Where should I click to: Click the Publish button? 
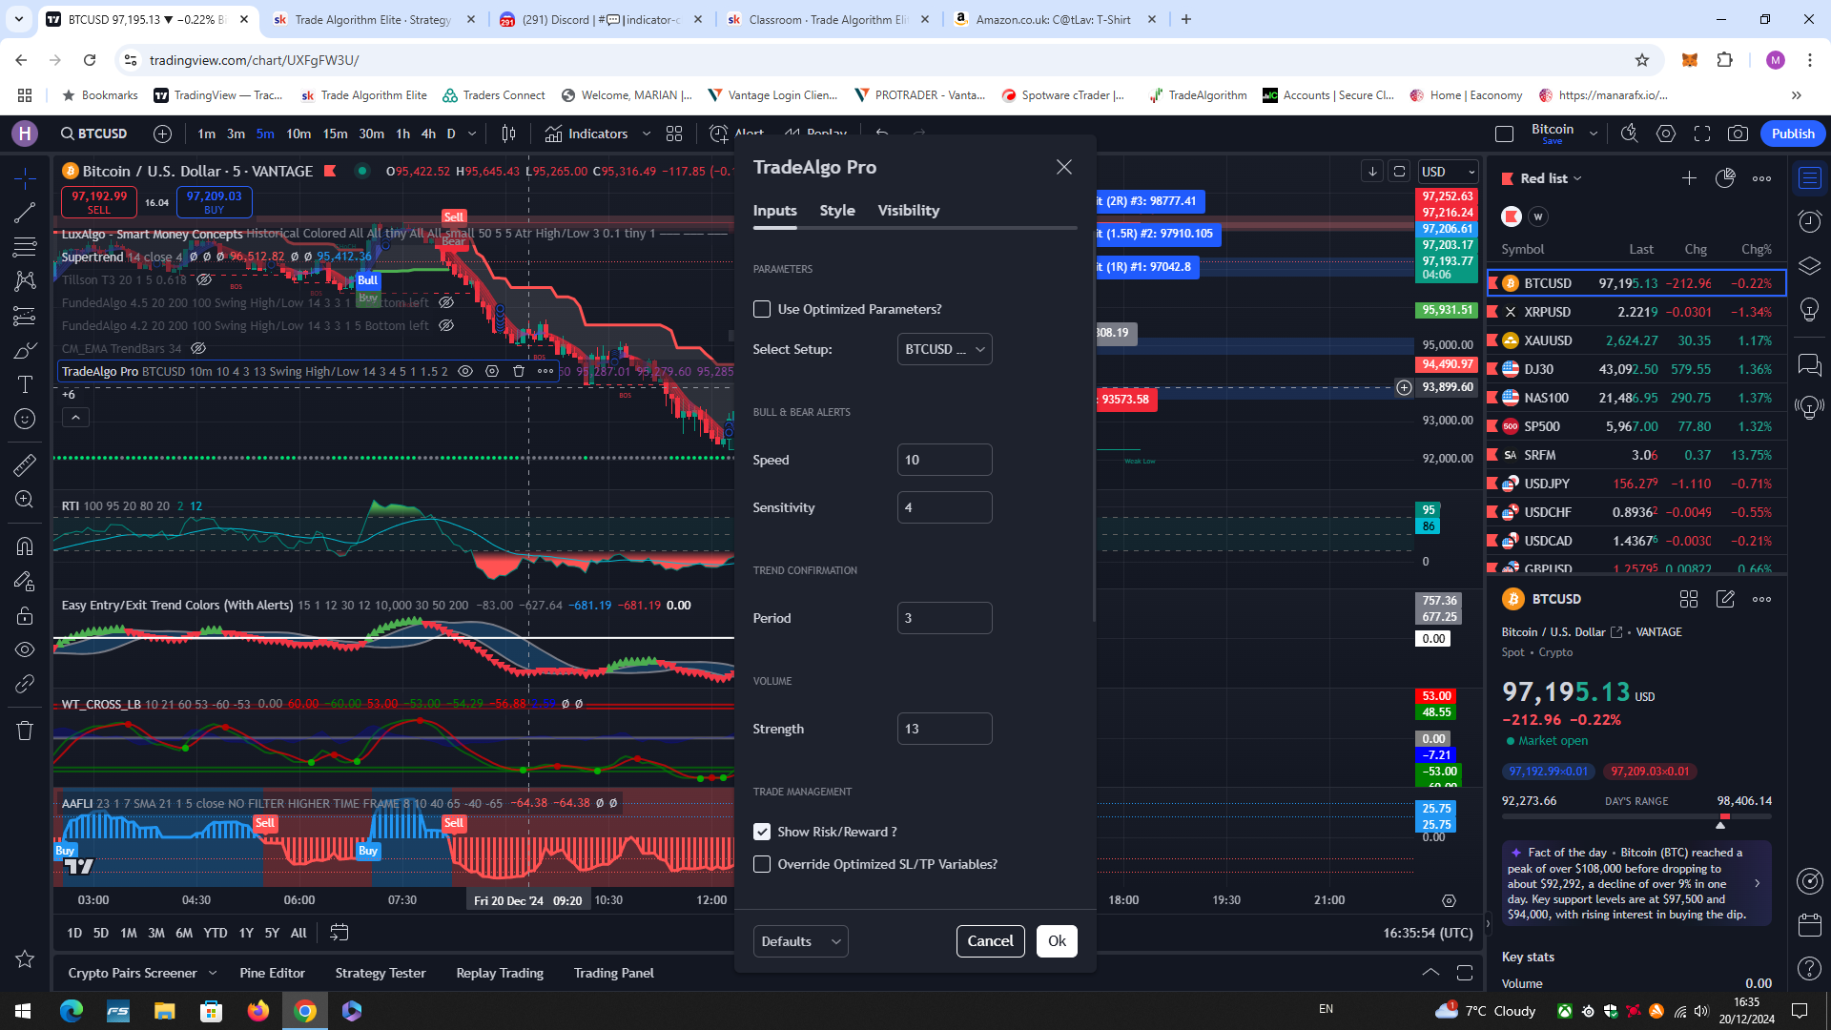(x=1792, y=134)
